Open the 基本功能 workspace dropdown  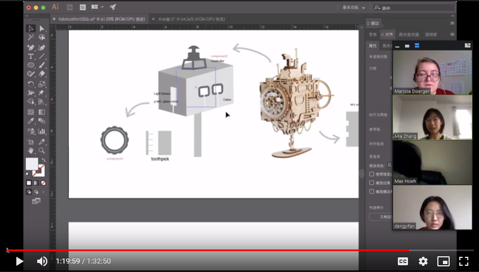(353, 7)
